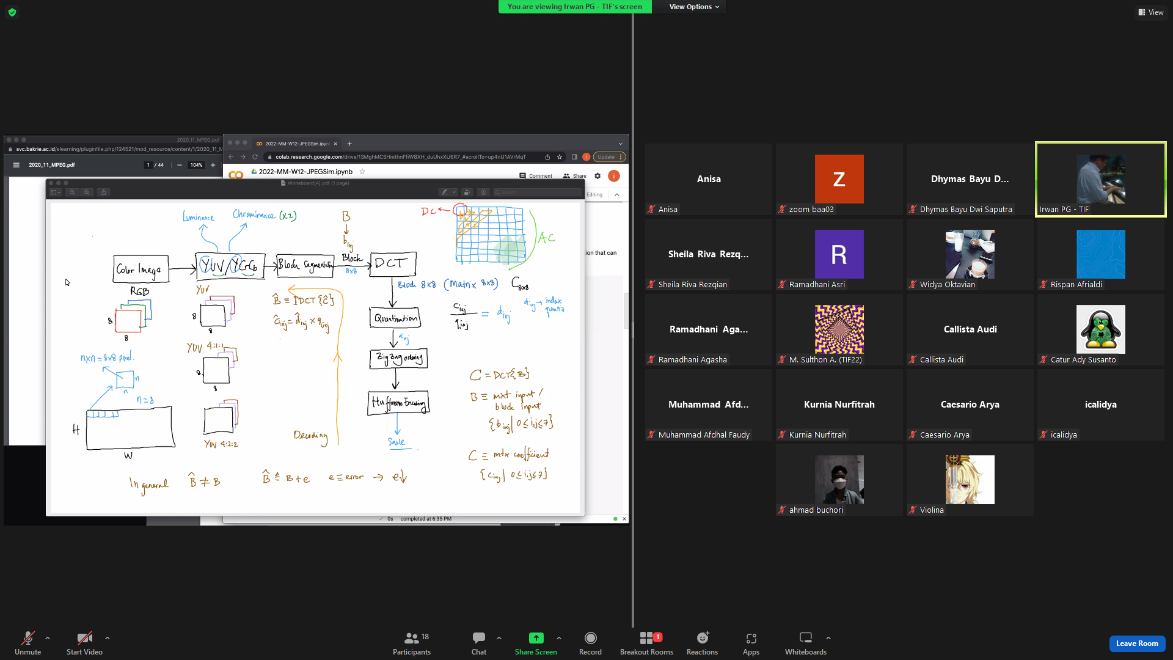This screenshot has height=660, width=1173.
Task: Zoom in on the MPEG PDF viewer
Action: pyautogui.click(x=213, y=165)
